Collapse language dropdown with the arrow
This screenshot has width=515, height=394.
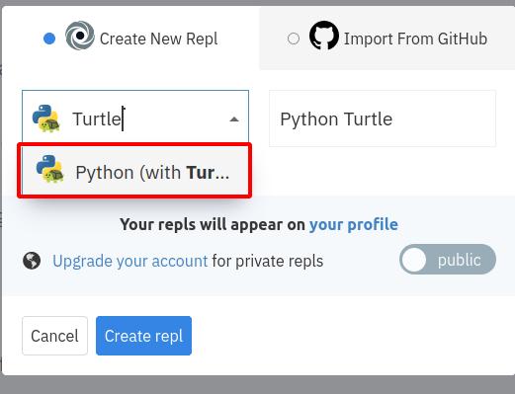point(234,119)
